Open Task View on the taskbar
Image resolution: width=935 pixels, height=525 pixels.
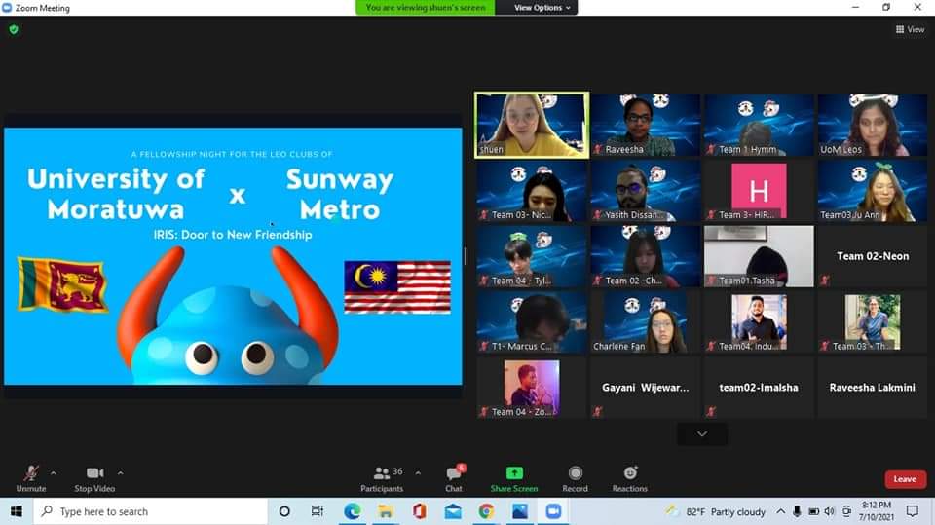tap(318, 511)
